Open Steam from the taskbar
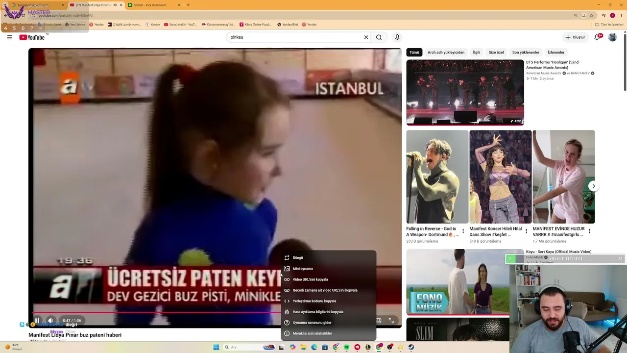The image size is (627, 353). [x=411, y=347]
